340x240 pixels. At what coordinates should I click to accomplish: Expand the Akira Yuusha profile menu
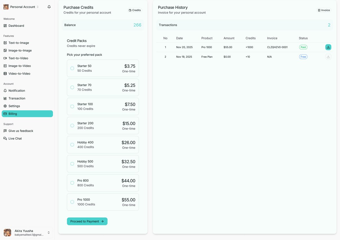pyautogui.click(x=27, y=232)
